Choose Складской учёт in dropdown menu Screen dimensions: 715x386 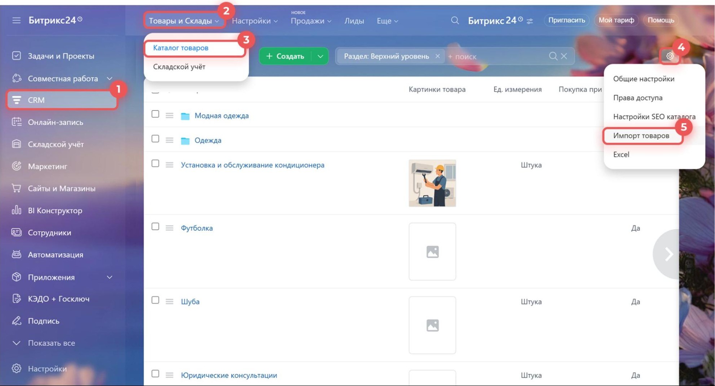coord(179,67)
